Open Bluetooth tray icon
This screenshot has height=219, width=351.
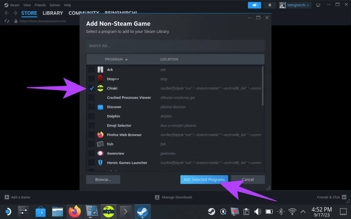[x=281, y=211]
